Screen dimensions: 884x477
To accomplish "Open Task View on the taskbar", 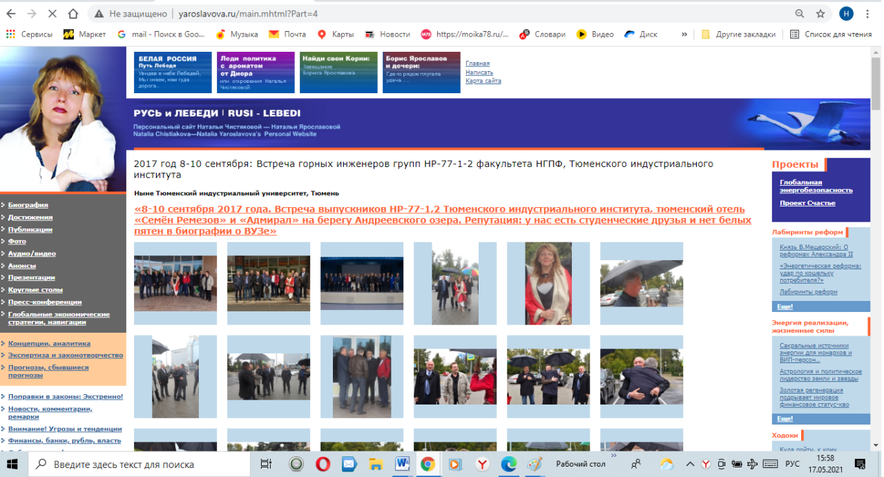I will (x=266, y=464).
